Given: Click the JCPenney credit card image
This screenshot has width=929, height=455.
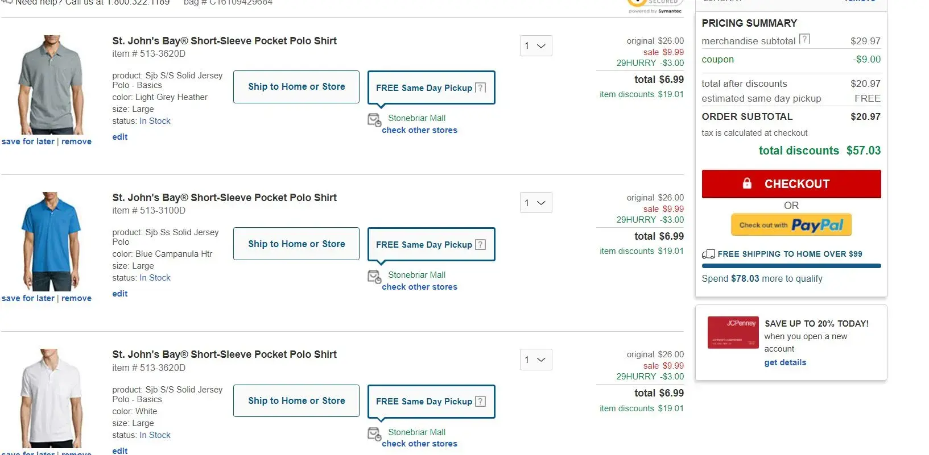Looking at the screenshot, I should tap(733, 332).
